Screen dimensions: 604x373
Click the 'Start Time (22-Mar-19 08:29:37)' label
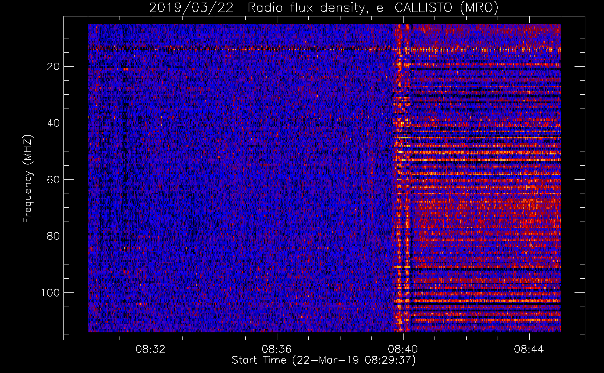pos(323,360)
